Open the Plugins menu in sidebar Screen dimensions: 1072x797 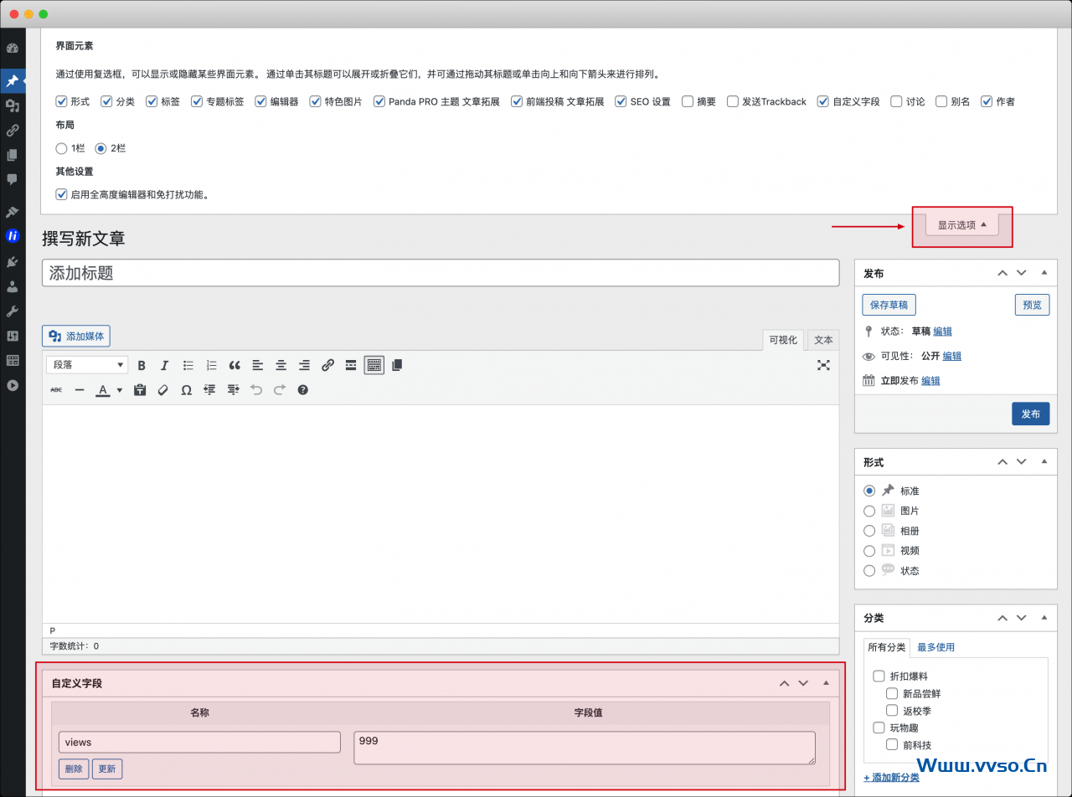[x=13, y=261]
